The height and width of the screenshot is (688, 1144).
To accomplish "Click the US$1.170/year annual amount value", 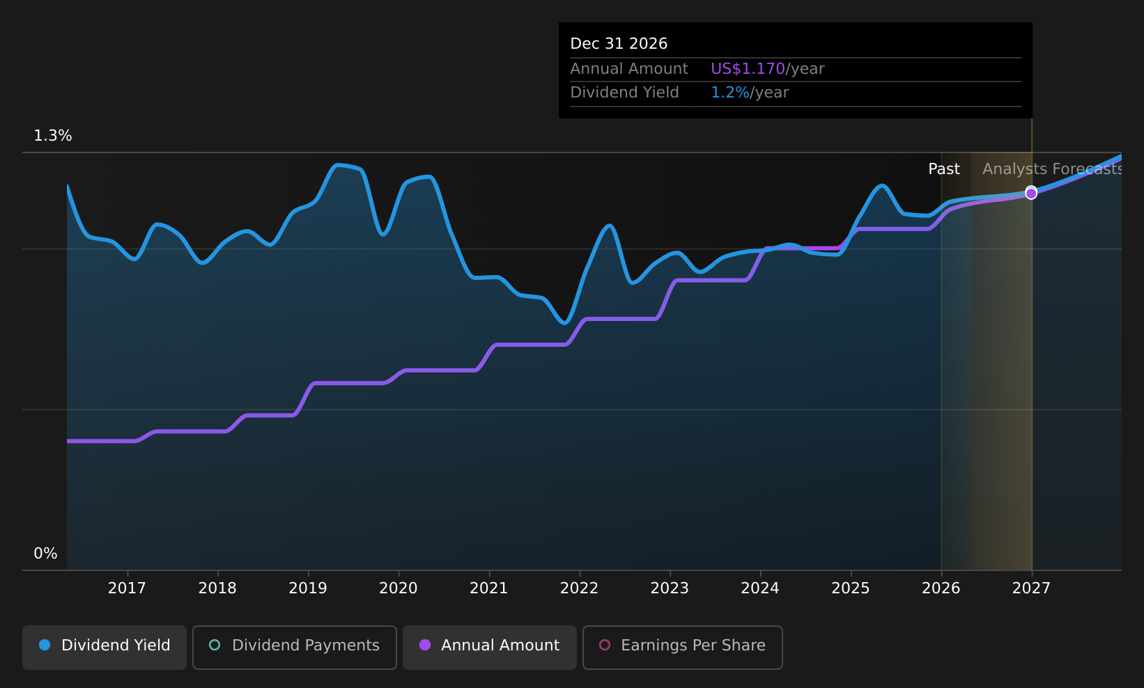I will [x=768, y=69].
